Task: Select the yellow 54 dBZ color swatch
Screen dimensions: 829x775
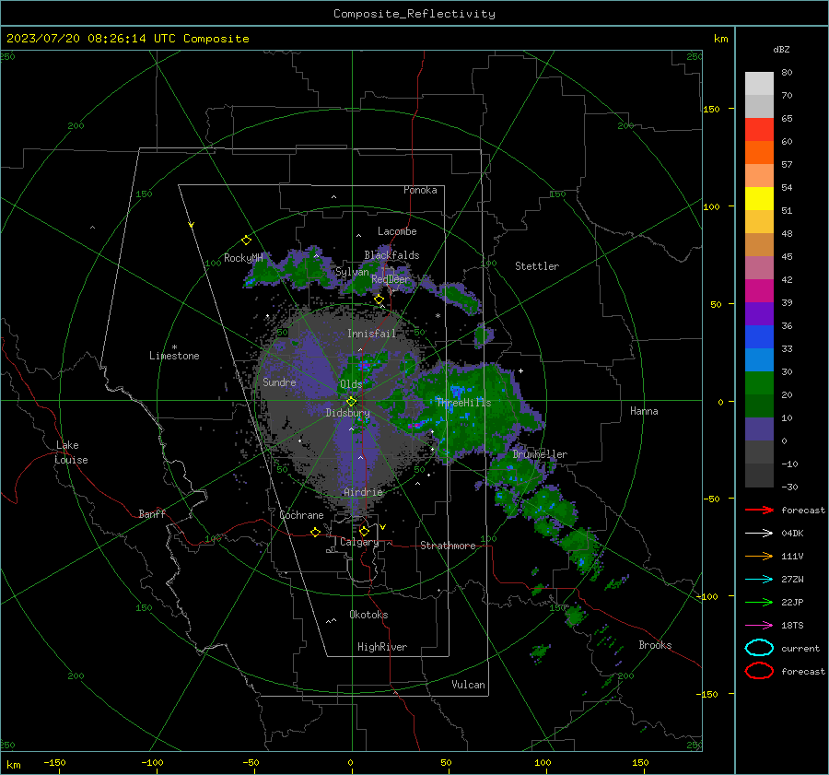Action: point(759,198)
